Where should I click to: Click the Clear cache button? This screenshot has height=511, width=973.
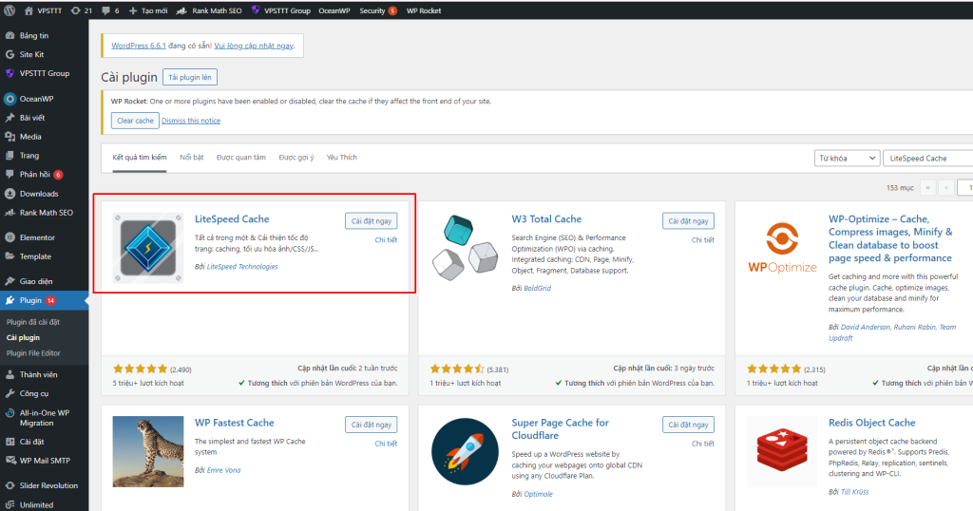(135, 121)
